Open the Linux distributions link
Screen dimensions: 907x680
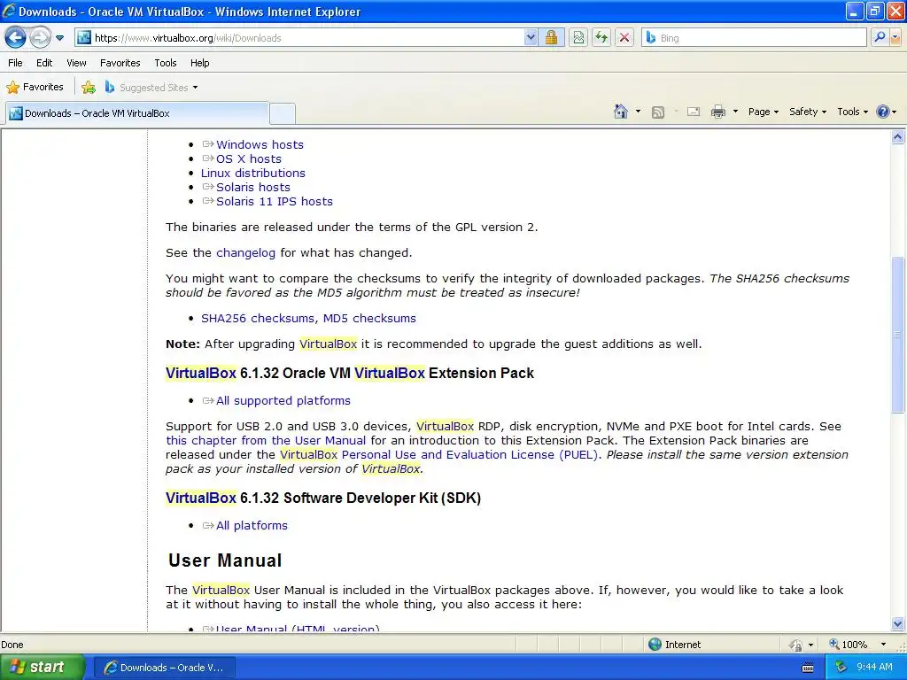point(252,173)
